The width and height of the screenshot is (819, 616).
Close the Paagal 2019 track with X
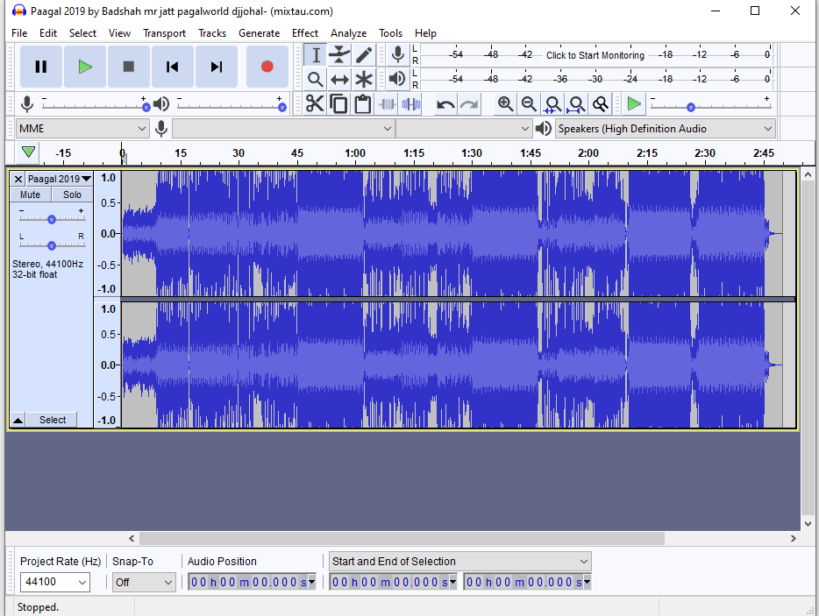click(x=18, y=179)
